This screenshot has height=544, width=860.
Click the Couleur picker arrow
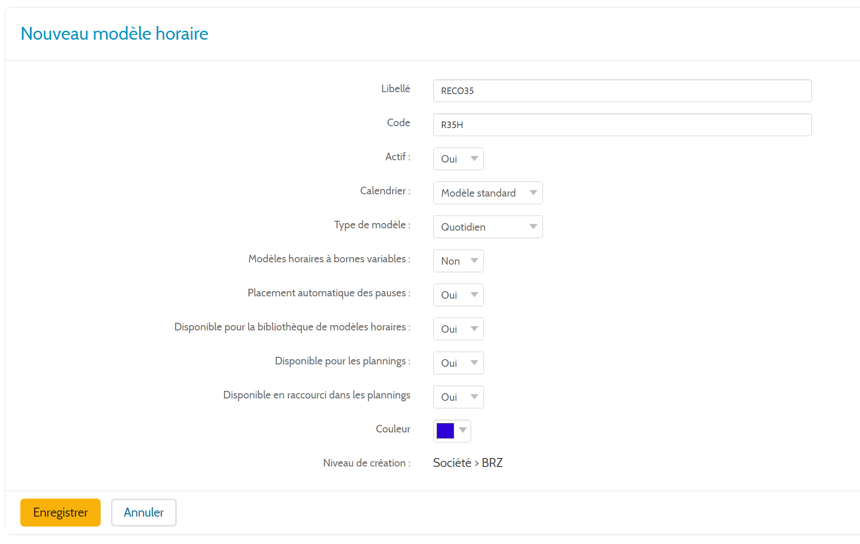coord(463,430)
